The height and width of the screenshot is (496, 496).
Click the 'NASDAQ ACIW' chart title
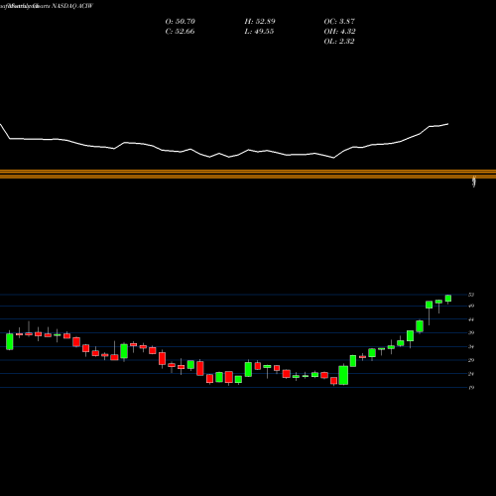click(71, 6)
